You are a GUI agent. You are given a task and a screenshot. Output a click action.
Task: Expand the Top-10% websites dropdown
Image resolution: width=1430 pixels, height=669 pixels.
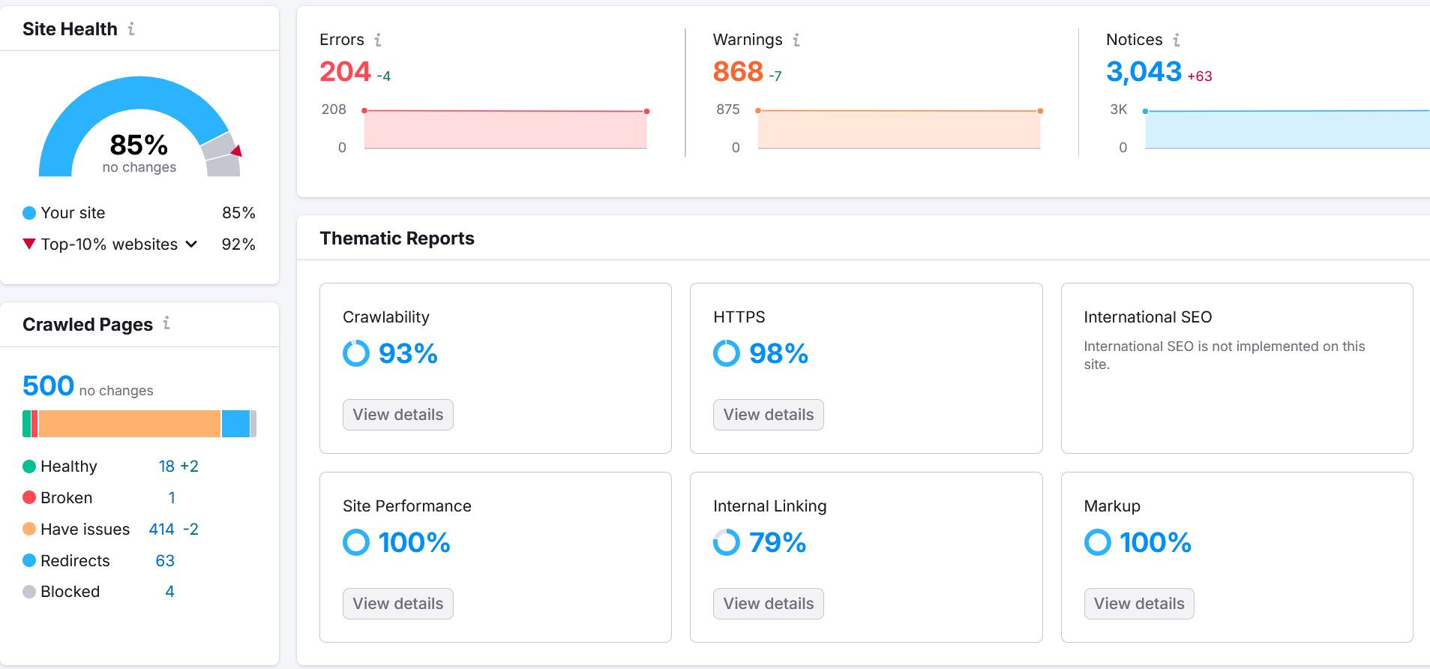191,244
